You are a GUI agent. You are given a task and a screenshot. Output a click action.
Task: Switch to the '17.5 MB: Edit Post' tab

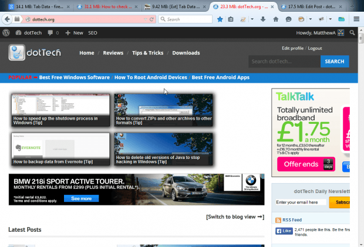(312, 7)
